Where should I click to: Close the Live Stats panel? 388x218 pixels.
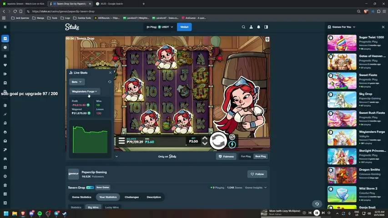pyautogui.click(x=110, y=73)
